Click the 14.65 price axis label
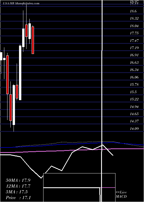This screenshot has width=144, height=202. tap(134, 114)
